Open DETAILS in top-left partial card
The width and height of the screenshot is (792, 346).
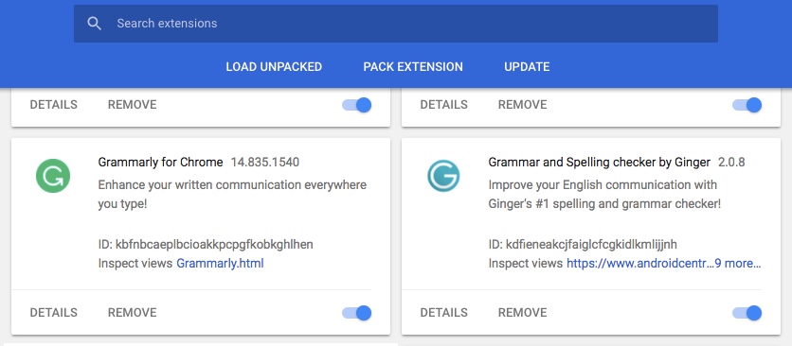point(54,104)
